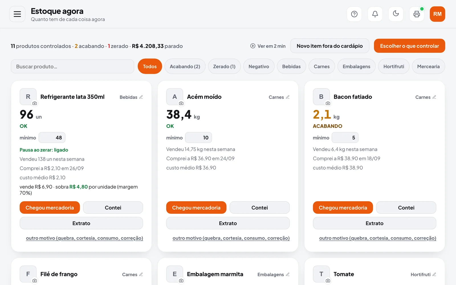Show Carnes category filter
This screenshot has height=285, width=456.
322,66
